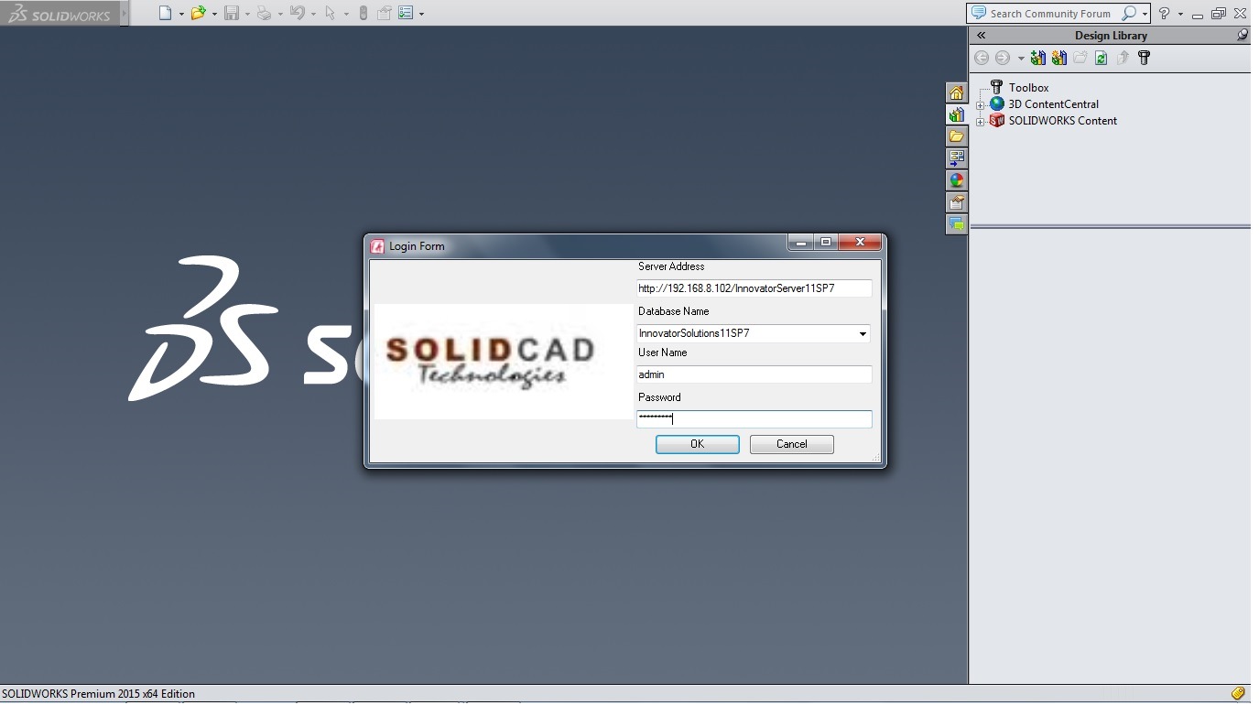Expand the Open file dropdown arrow

214,14
